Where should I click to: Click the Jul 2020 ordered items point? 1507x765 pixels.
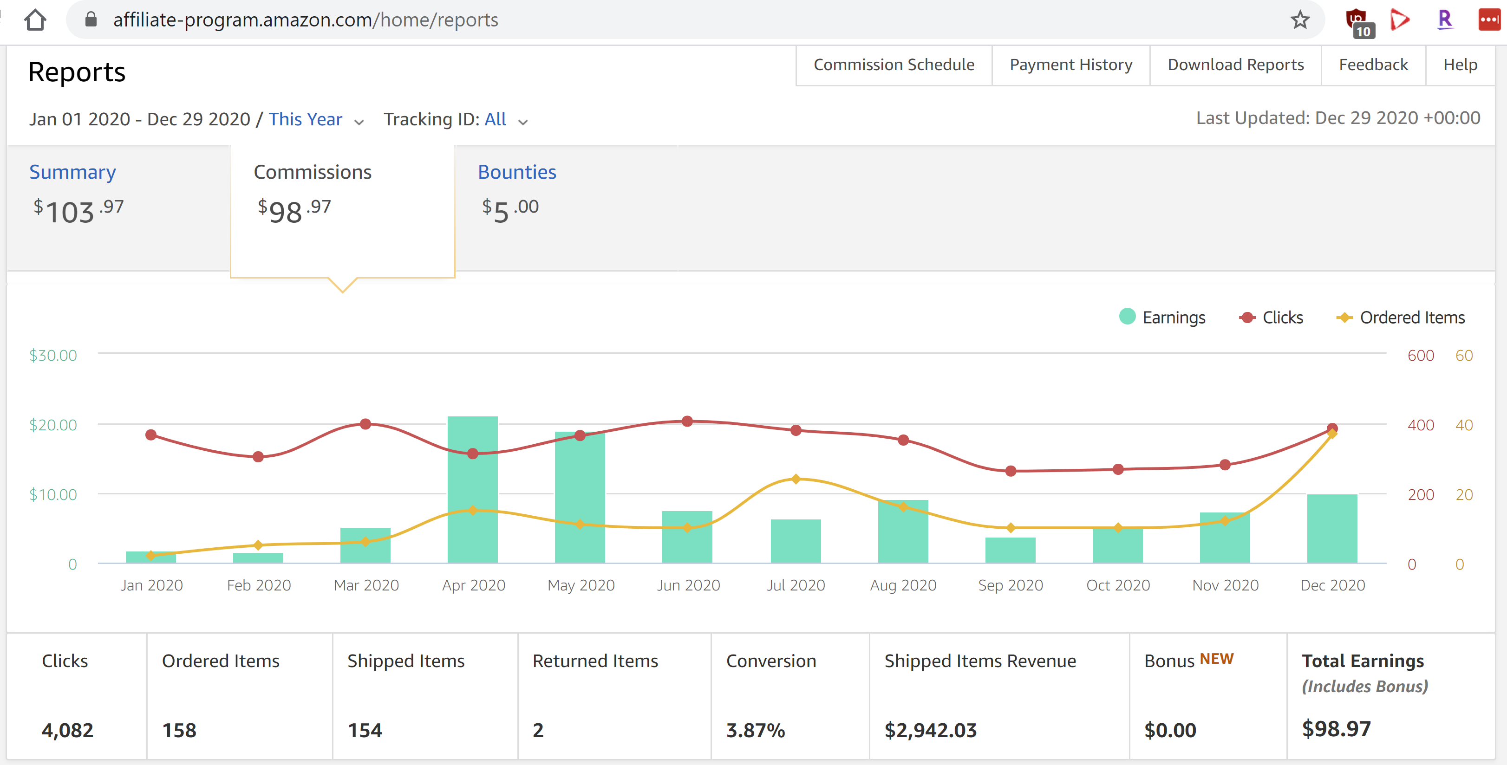click(796, 479)
